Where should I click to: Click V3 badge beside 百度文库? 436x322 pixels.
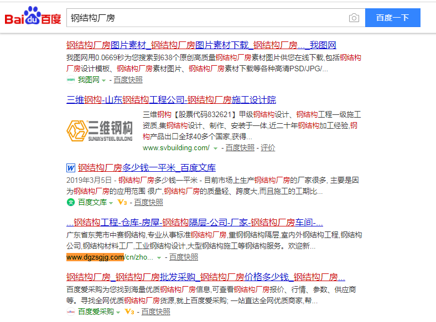[122, 202]
